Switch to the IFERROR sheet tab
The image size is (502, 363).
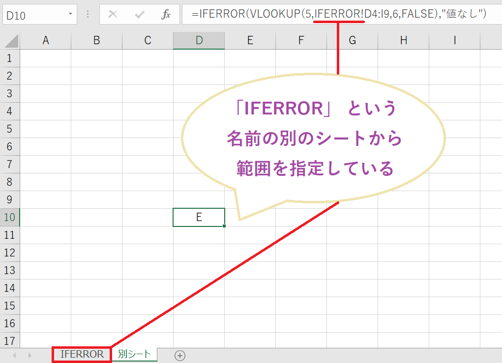(81, 354)
